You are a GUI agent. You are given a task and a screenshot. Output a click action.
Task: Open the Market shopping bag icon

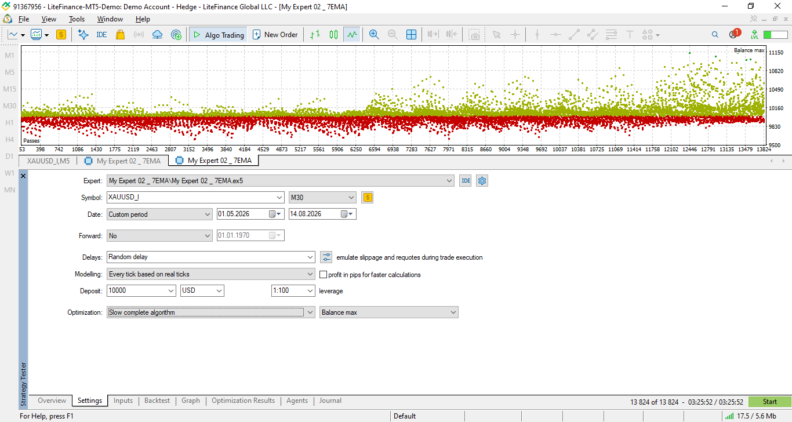click(120, 35)
